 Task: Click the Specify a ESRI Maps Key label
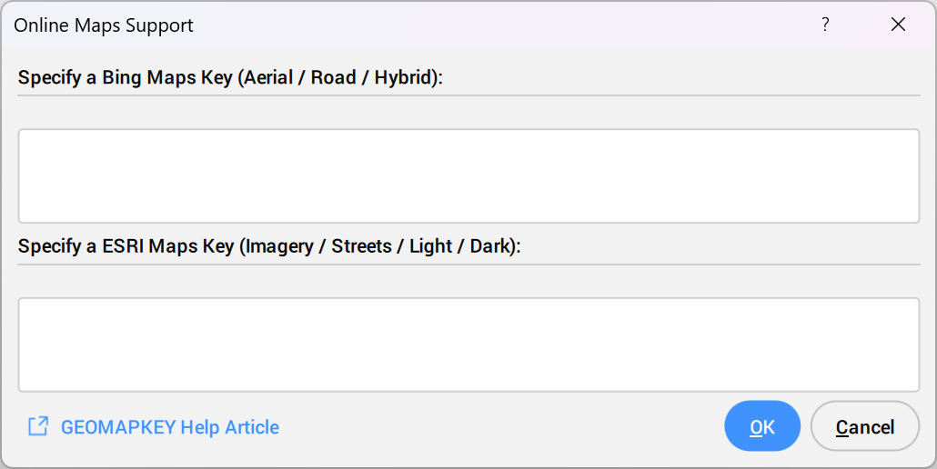[x=269, y=246]
